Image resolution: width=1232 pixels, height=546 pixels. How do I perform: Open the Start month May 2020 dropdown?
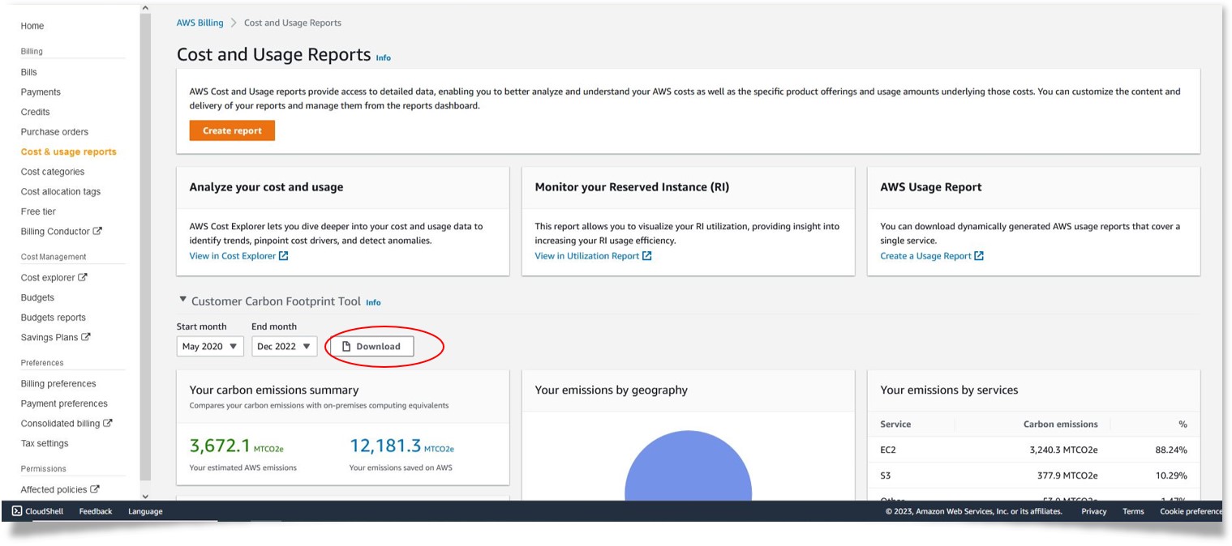click(x=210, y=347)
